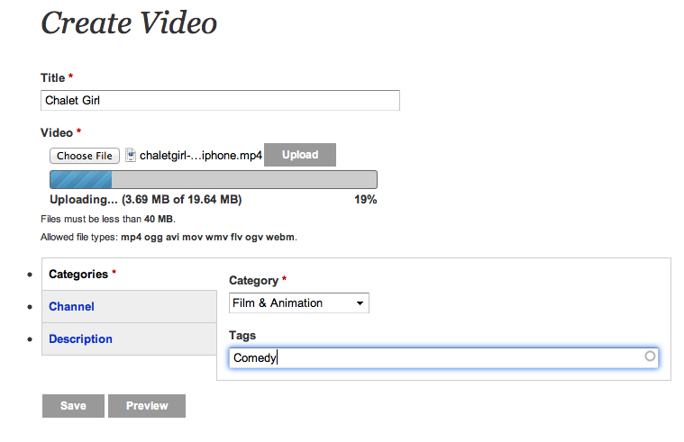This screenshot has height=442, width=684.
Task: Select the Description tab
Action: click(80, 338)
